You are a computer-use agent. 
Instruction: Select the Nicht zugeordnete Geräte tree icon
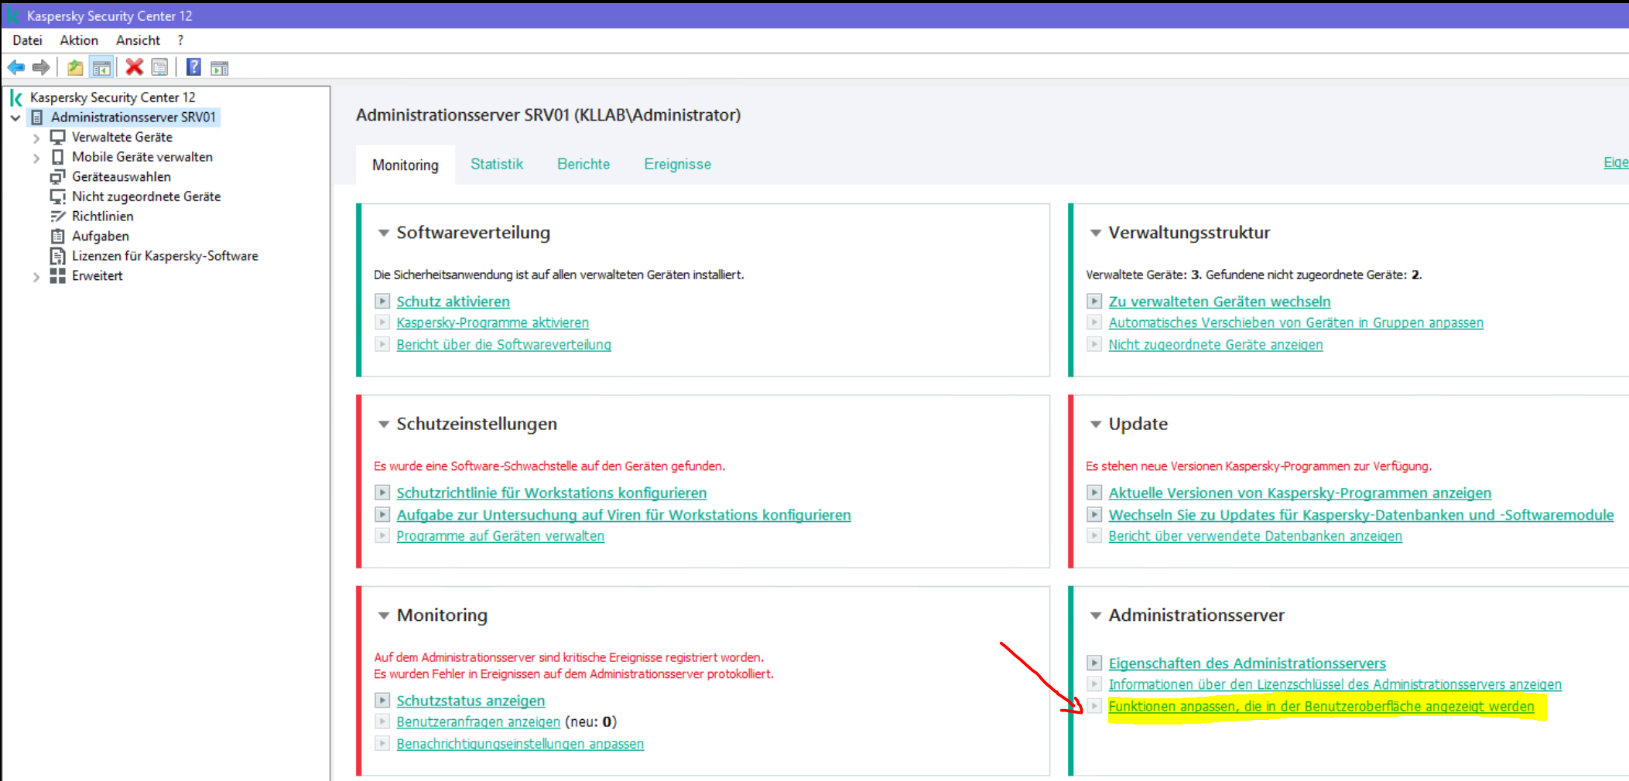click(57, 196)
